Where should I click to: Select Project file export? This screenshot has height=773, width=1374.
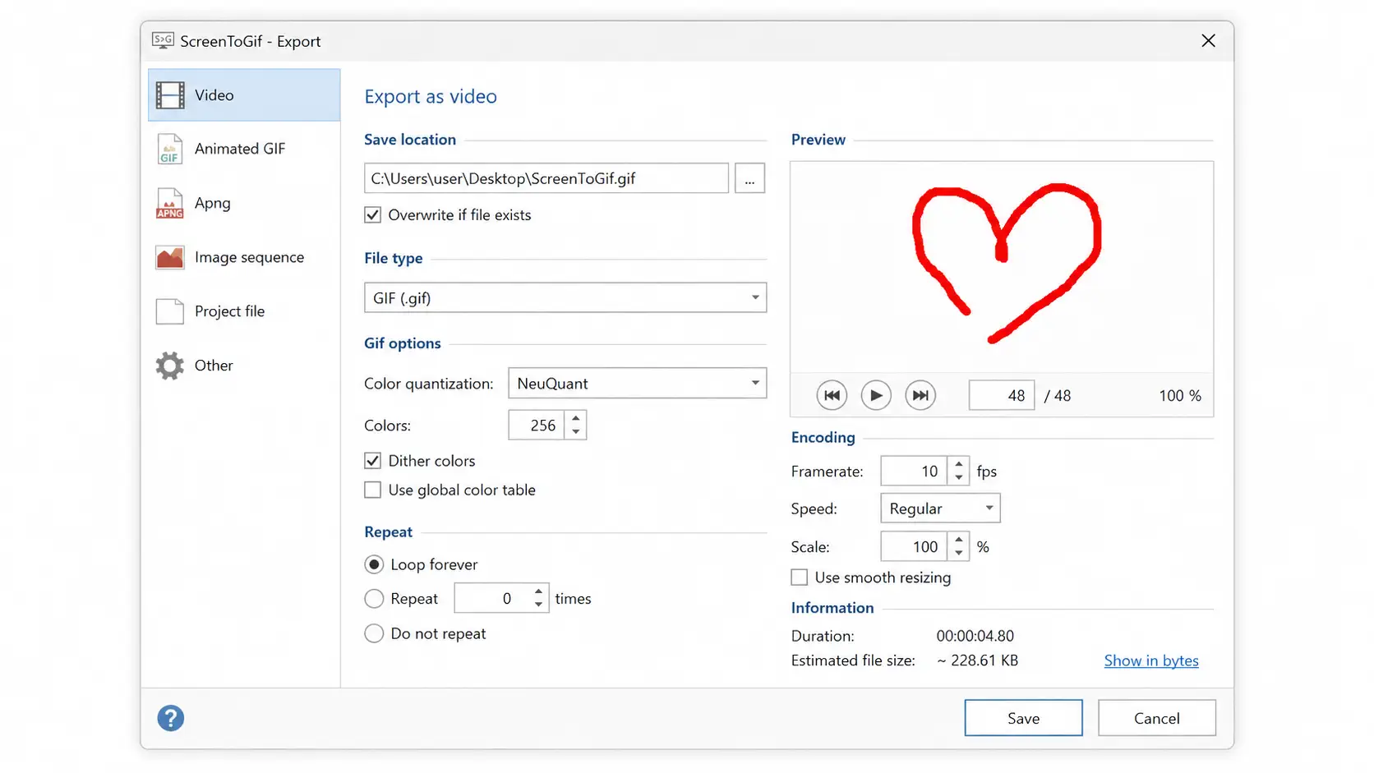pos(244,311)
